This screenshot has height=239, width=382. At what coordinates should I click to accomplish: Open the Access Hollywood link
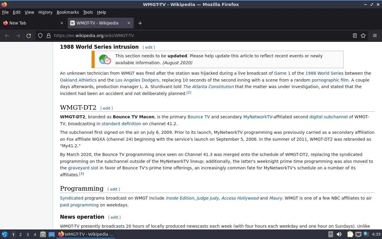(x=240, y=198)
